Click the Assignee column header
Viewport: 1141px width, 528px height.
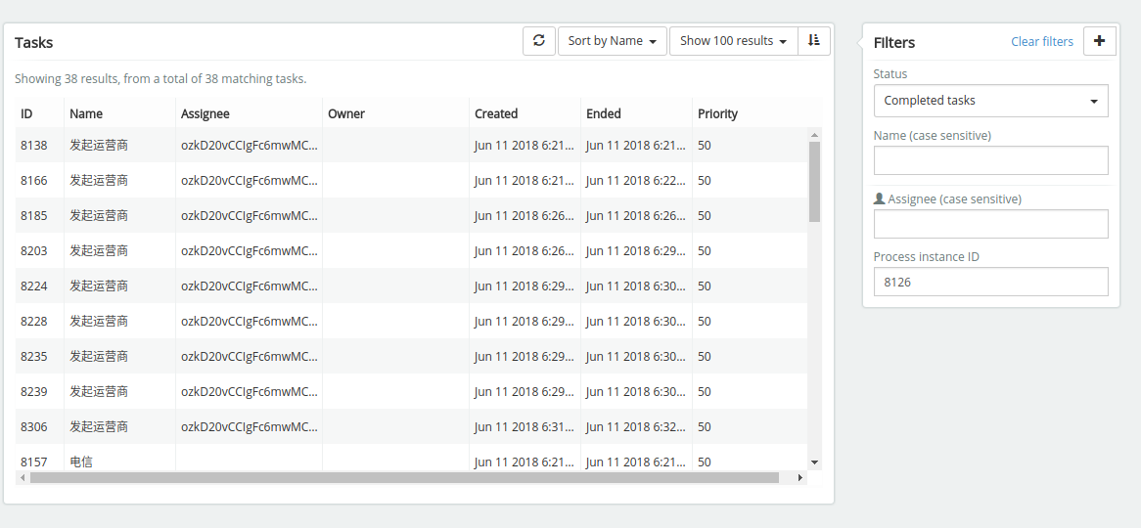(x=205, y=113)
